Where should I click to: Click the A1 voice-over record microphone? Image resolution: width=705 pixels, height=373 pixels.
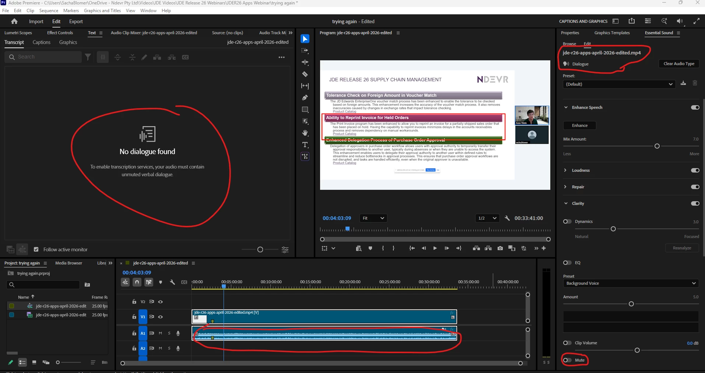click(x=178, y=333)
